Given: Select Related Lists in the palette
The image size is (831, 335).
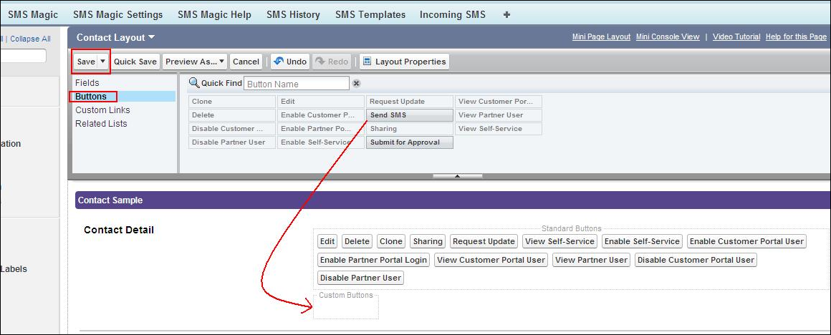Looking at the screenshot, I should pos(101,124).
